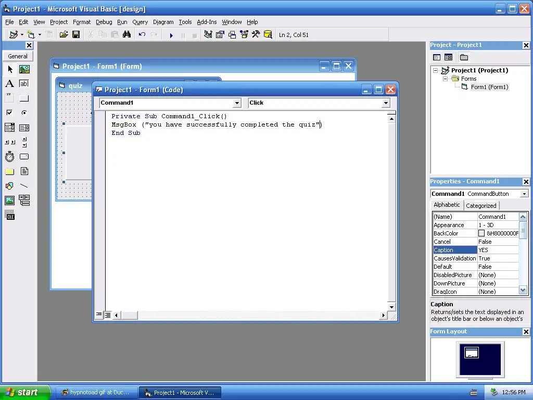Click the Caption value YES field
Viewport: 533px width, 400px height.
[x=498, y=250]
